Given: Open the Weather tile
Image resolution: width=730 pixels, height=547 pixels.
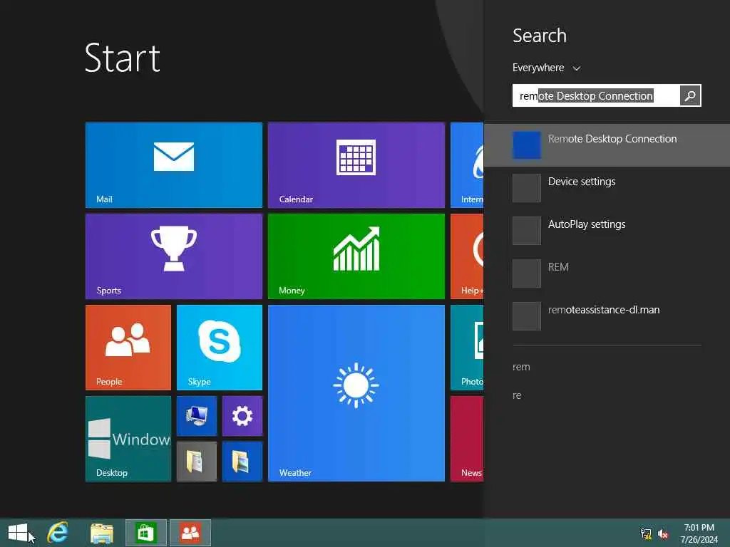Looking at the screenshot, I should (356, 393).
